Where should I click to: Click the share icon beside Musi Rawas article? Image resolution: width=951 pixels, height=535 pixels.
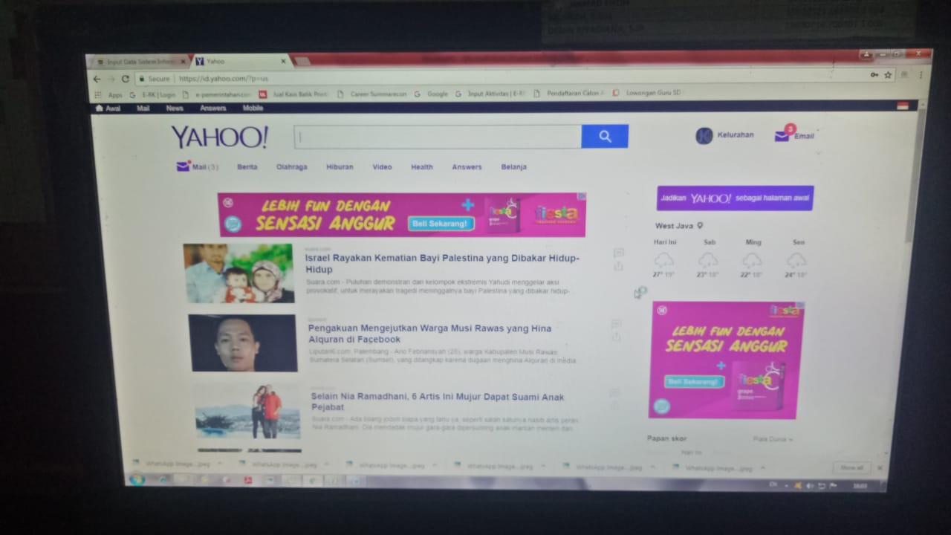click(616, 337)
